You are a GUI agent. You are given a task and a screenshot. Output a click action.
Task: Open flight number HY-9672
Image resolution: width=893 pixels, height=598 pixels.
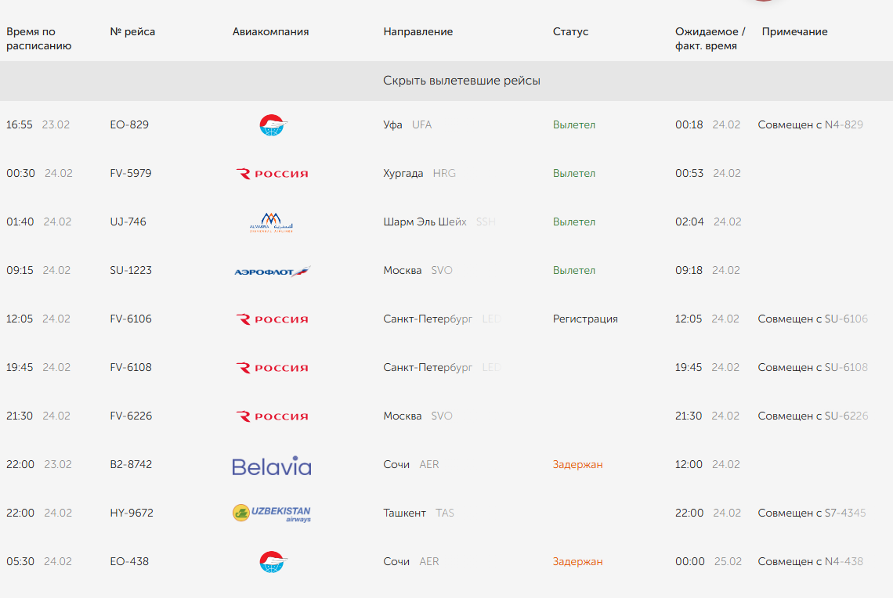pos(132,513)
